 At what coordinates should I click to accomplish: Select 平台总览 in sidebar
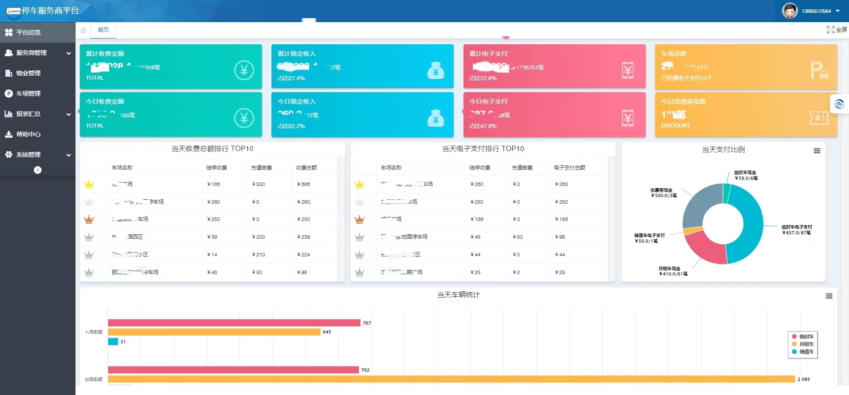pyautogui.click(x=28, y=32)
